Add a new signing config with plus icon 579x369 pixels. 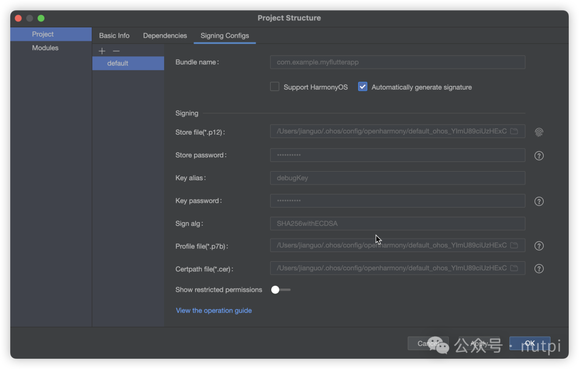click(x=102, y=51)
